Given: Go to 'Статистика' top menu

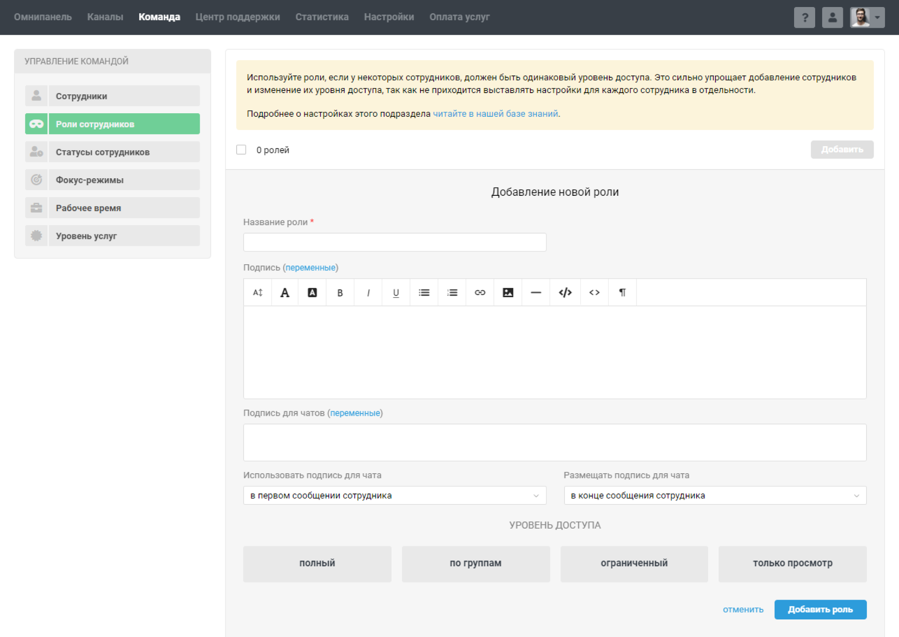Looking at the screenshot, I should point(322,17).
